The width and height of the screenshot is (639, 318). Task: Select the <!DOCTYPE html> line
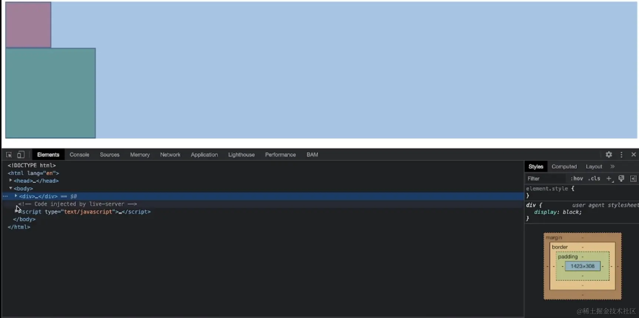32,165
